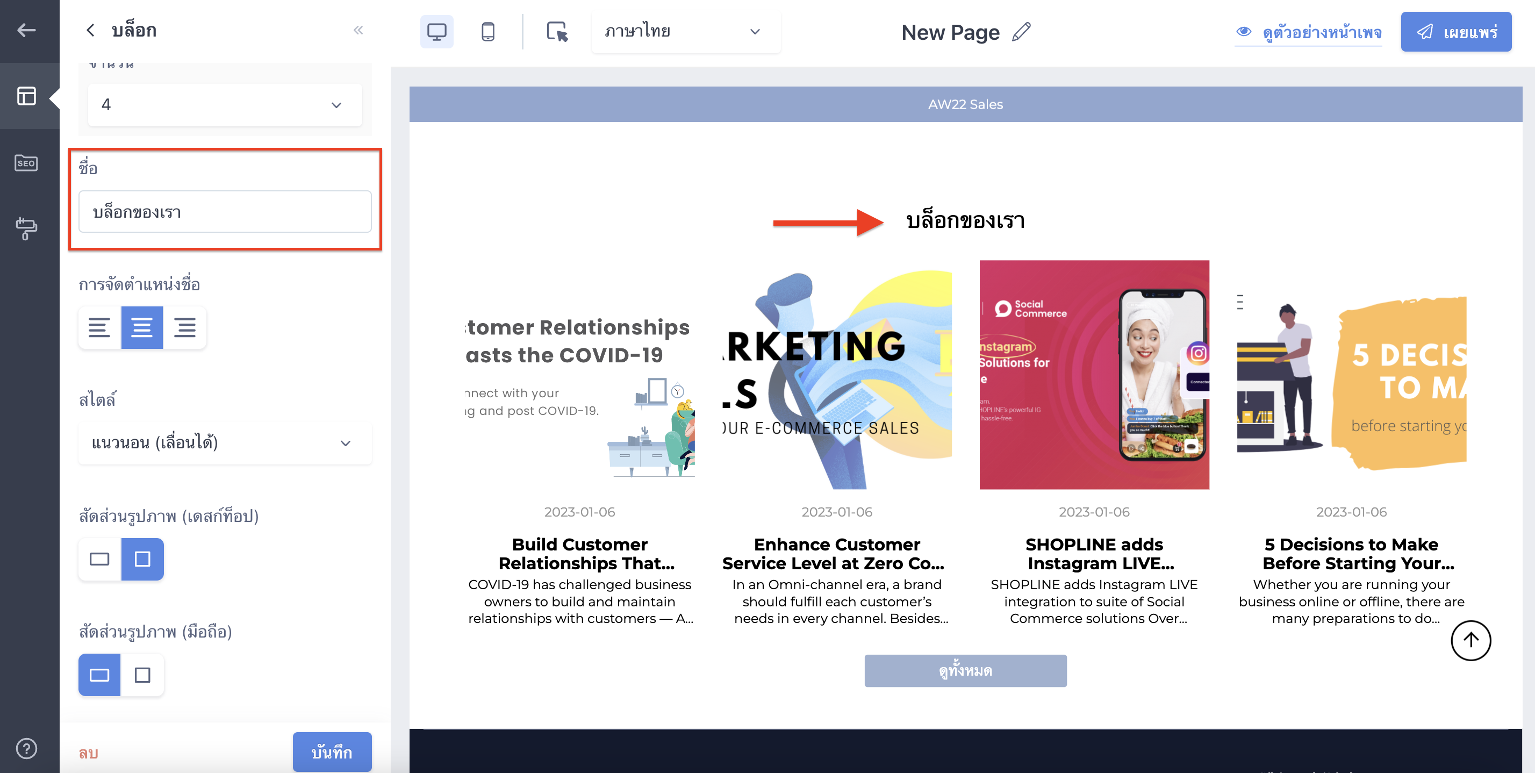
Task: Choose rectangle image ratio for desktop
Action: pos(99,559)
